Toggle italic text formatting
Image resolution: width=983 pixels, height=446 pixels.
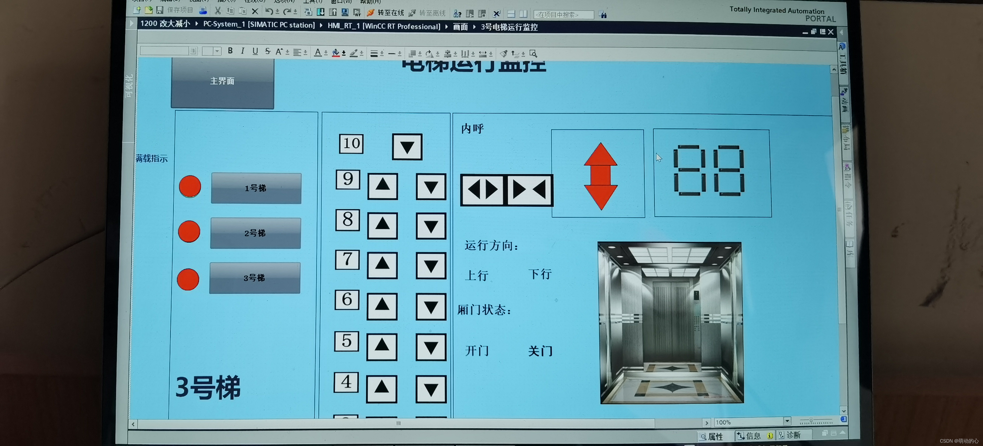click(243, 51)
